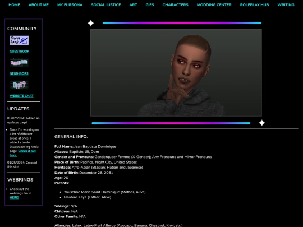The image size is (303, 227).
Task: Click 'Youseline Marie Saint Dominique' list item
Action: coord(104,192)
